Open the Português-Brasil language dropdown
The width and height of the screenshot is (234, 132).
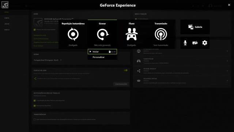coord(48,60)
